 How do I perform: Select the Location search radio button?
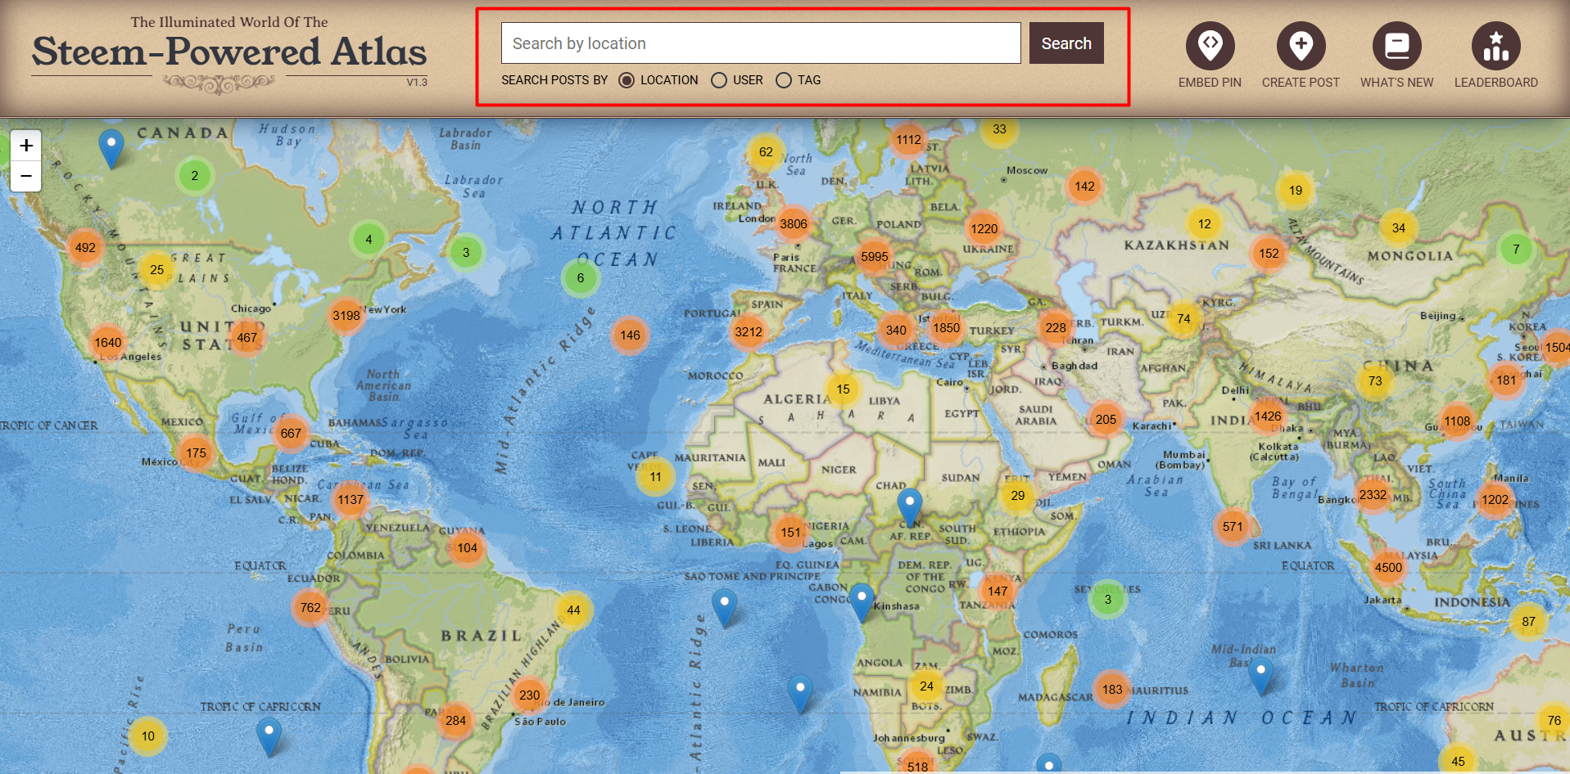pos(627,80)
